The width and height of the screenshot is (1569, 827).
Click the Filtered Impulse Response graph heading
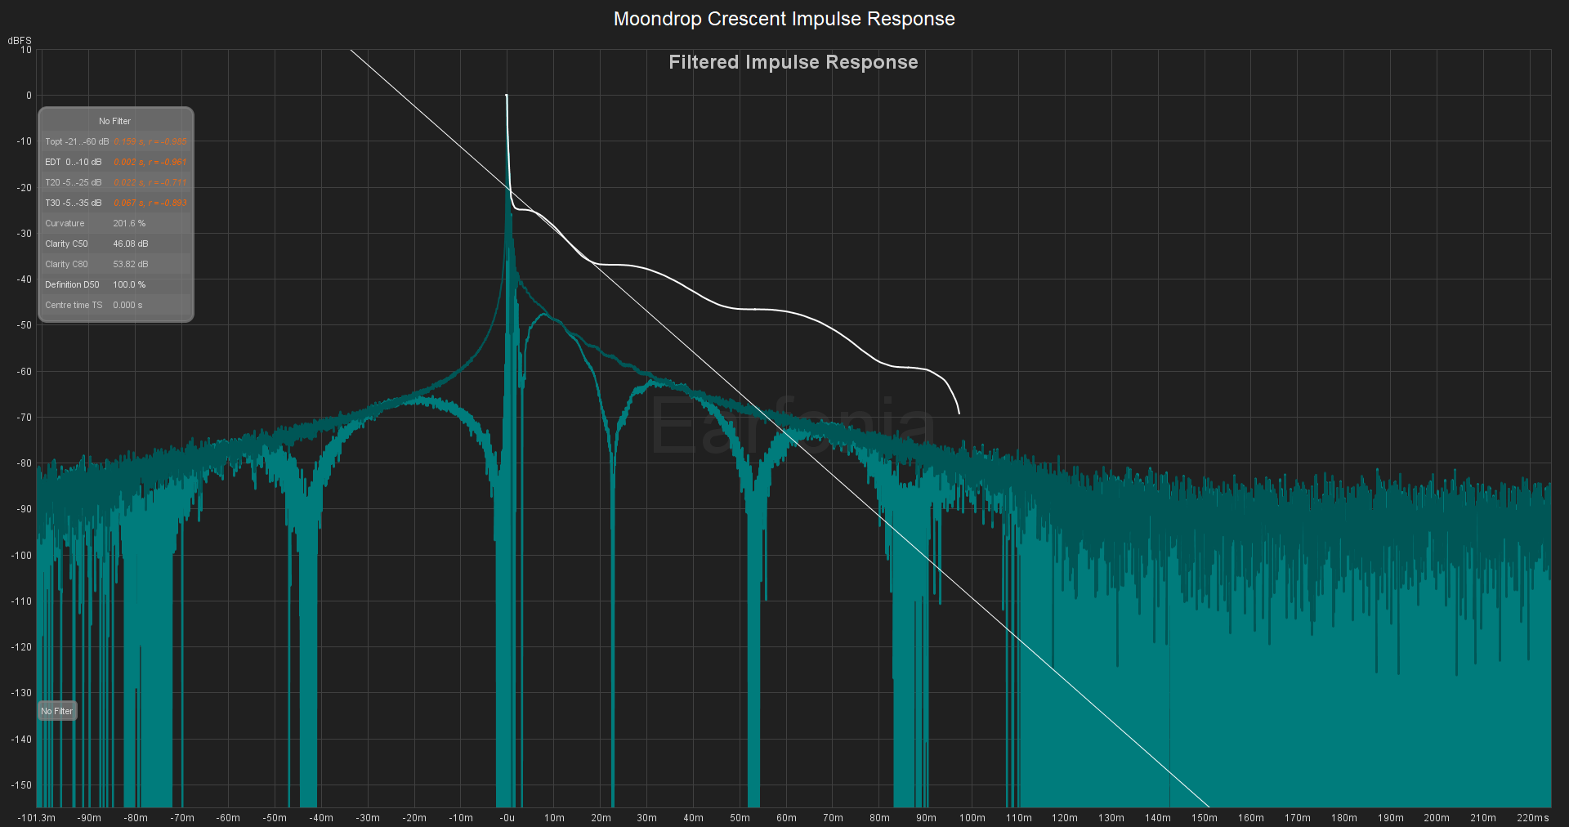coord(793,62)
